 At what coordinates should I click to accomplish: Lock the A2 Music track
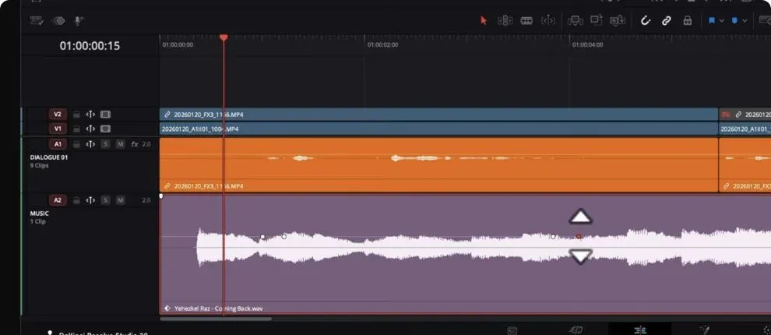[76, 200]
